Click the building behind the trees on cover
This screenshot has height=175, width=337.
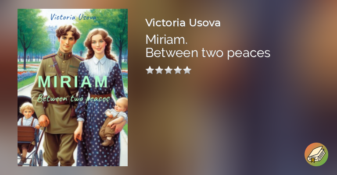coord(52,36)
